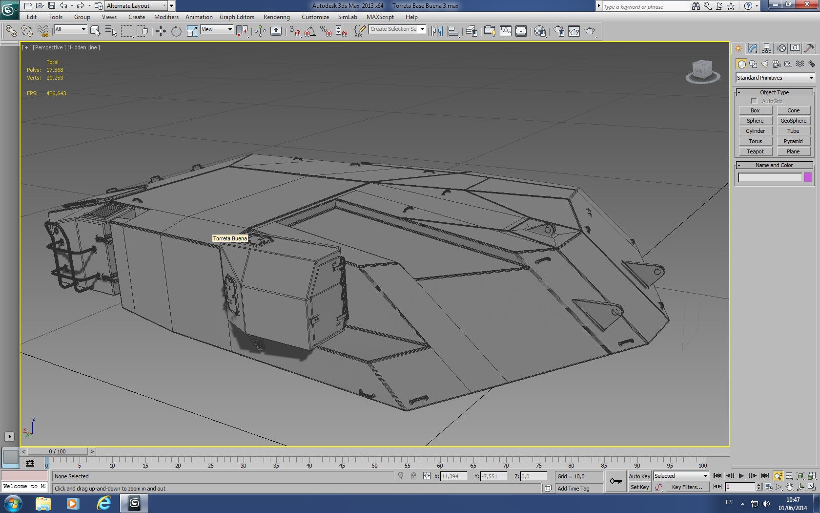Image resolution: width=820 pixels, height=513 pixels.
Task: Click the Torus button
Action: click(755, 141)
